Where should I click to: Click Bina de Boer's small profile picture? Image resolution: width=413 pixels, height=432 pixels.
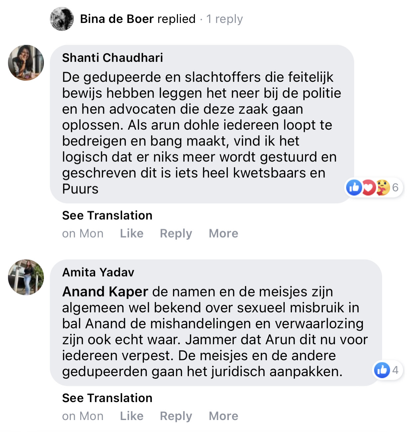[x=62, y=19]
